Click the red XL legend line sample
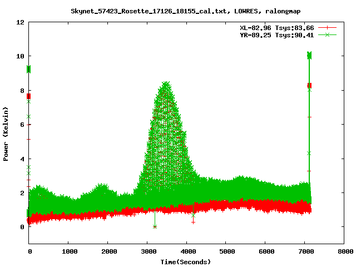 [327, 28]
